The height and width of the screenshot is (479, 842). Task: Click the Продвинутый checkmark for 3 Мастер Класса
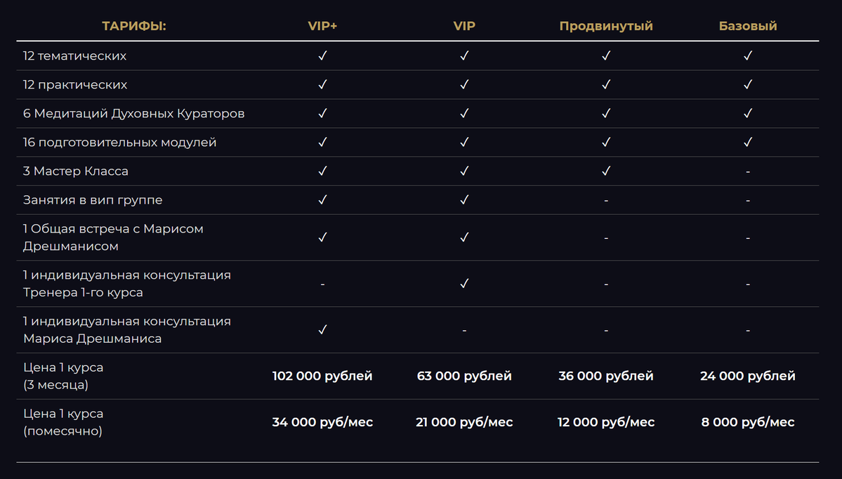click(x=606, y=171)
